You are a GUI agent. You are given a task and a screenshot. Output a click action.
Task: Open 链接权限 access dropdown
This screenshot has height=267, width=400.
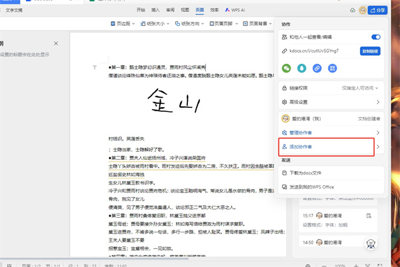pyautogui.click(x=360, y=89)
